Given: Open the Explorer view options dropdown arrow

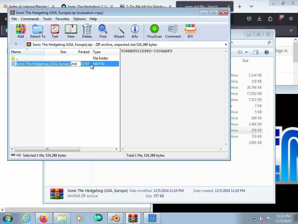Looking at the screenshot, I should coord(246,52).
